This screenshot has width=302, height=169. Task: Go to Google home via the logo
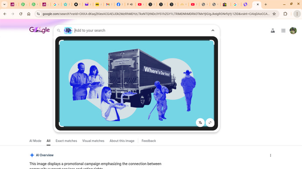[39, 30]
